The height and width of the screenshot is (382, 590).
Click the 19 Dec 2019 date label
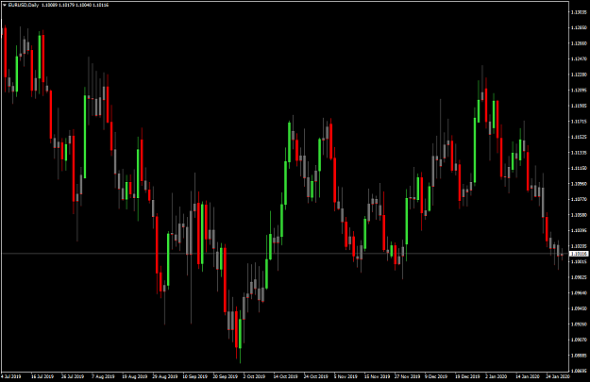click(467, 376)
